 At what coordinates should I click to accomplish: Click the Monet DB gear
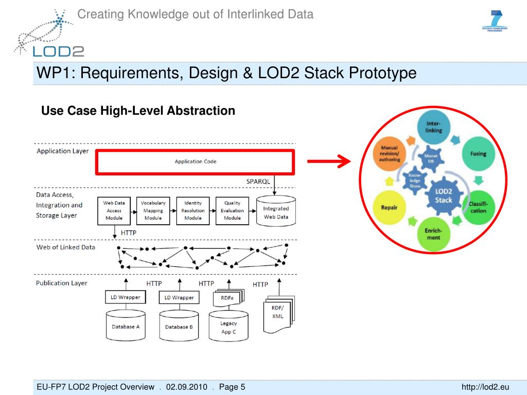(x=431, y=158)
